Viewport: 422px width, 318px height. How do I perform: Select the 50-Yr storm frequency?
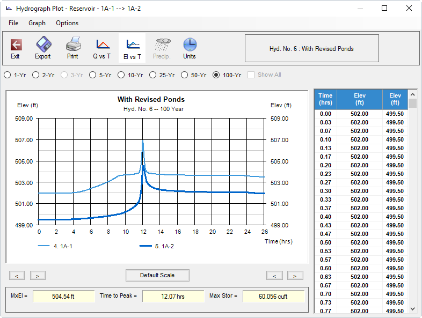185,75
